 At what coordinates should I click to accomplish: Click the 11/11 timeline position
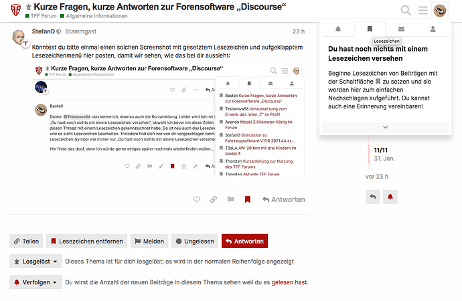pos(381,150)
